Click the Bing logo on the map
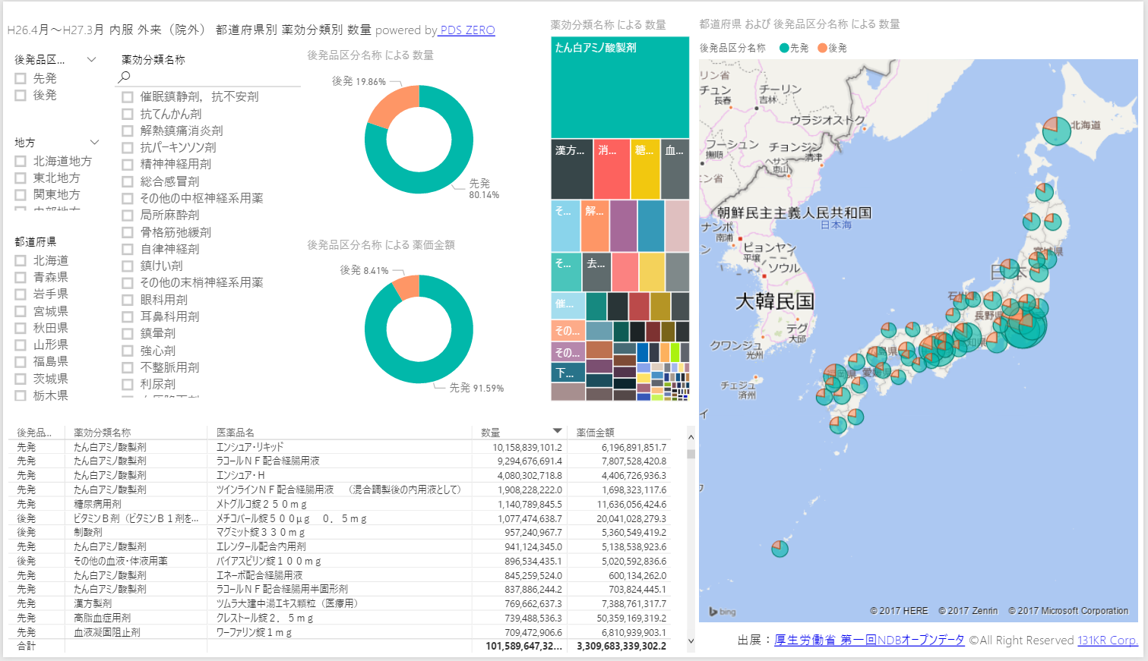 [722, 612]
